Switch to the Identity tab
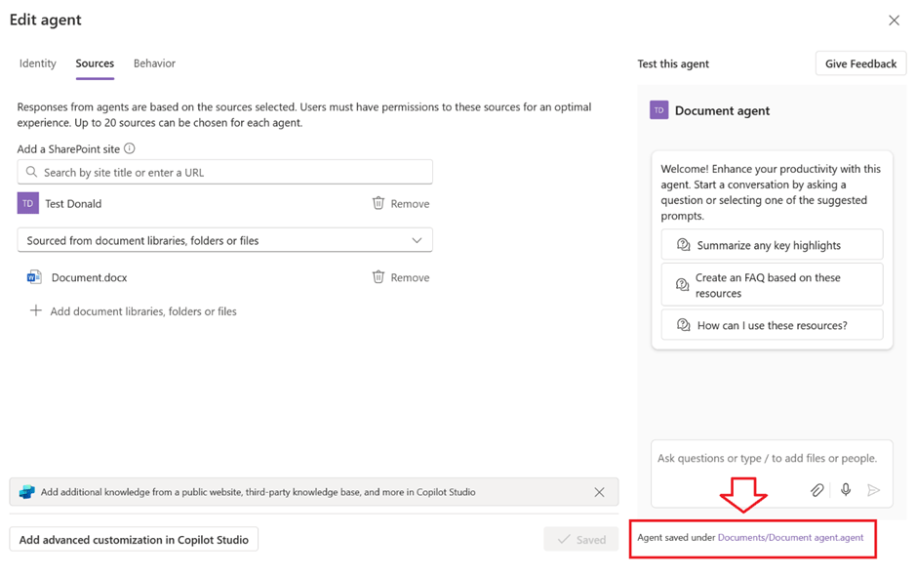This screenshot has height=576, width=916. click(x=38, y=63)
